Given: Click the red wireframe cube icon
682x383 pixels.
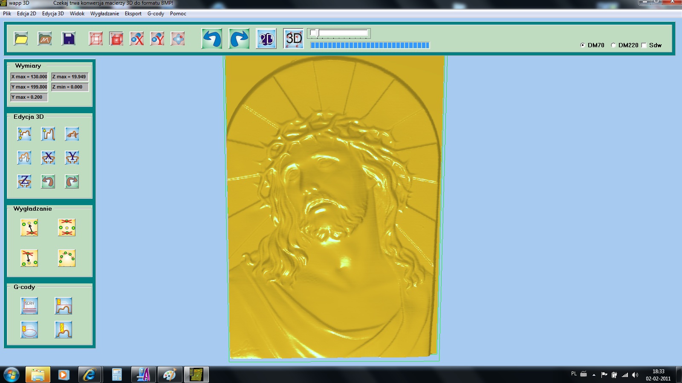Looking at the screenshot, I should coord(96,39).
